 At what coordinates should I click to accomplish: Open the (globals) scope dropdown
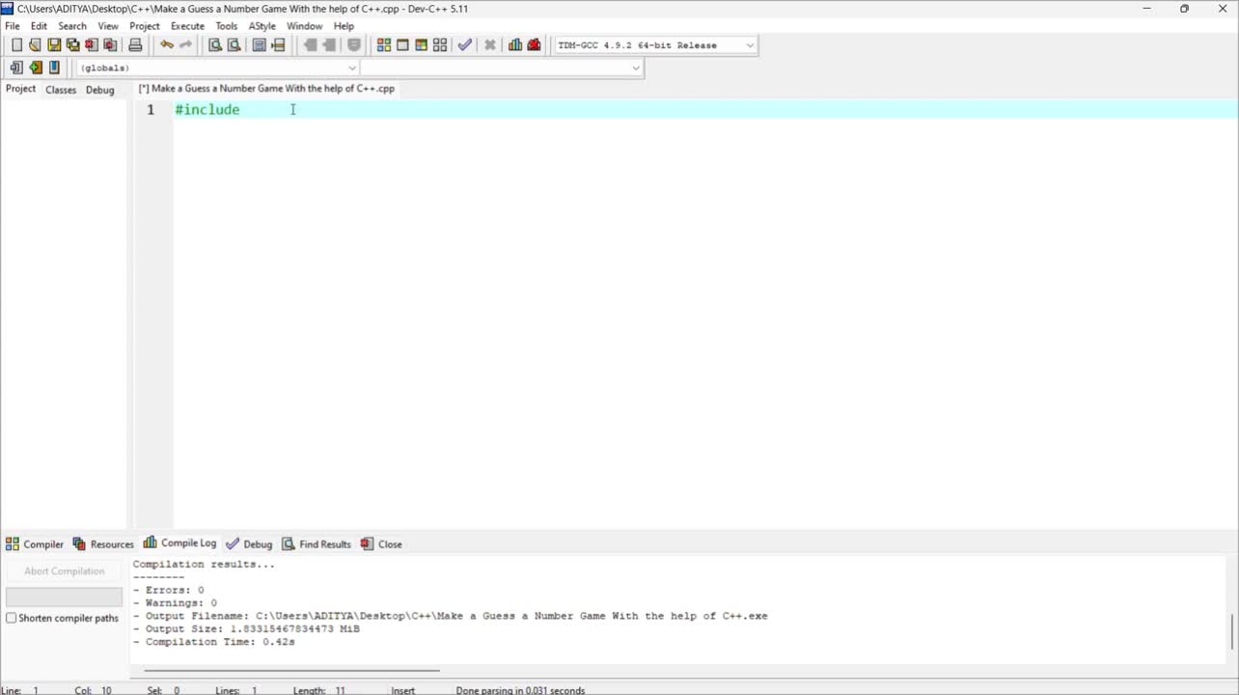[351, 68]
